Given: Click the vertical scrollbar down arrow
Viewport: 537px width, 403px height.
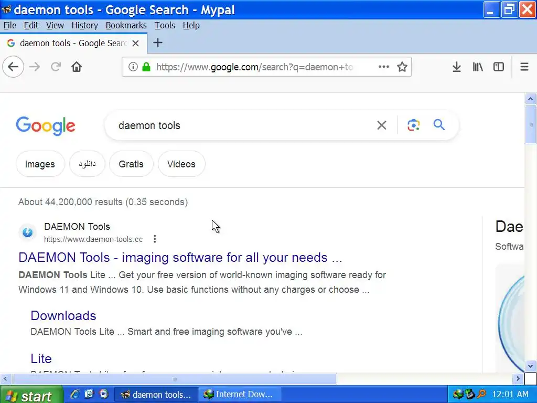Looking at the screenshot, I should coord(531,366).
